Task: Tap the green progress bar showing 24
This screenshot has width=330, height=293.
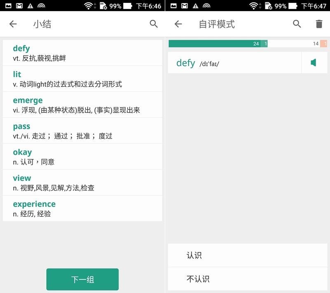Action: point(215,44)
